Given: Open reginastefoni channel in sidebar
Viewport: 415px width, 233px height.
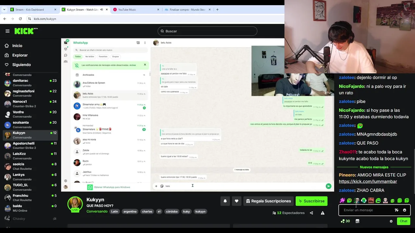Looking at the screenshot, I should pos(30,93).
